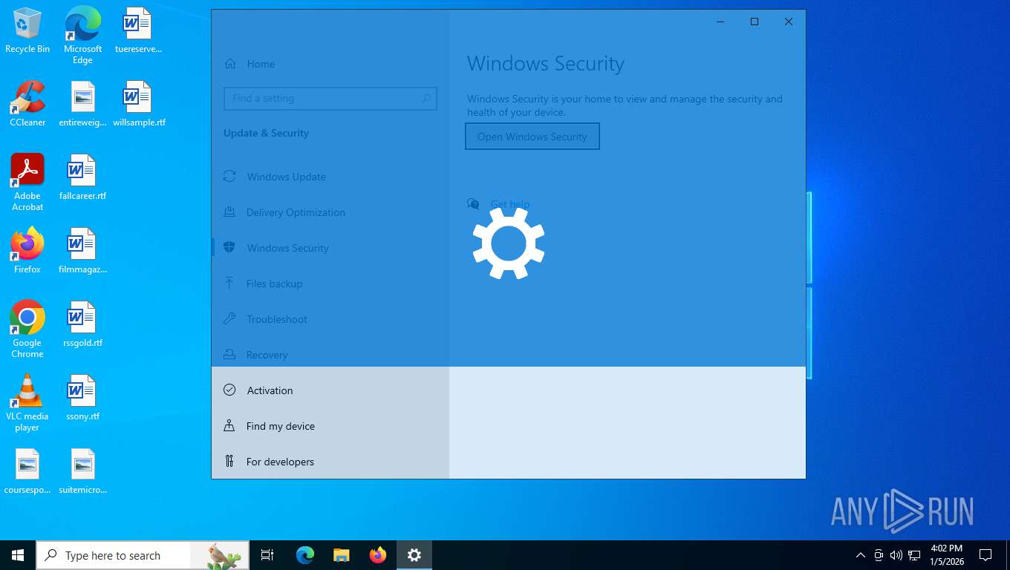Open the Recovery settings page
1010x570 pixels.
(330, 355)
